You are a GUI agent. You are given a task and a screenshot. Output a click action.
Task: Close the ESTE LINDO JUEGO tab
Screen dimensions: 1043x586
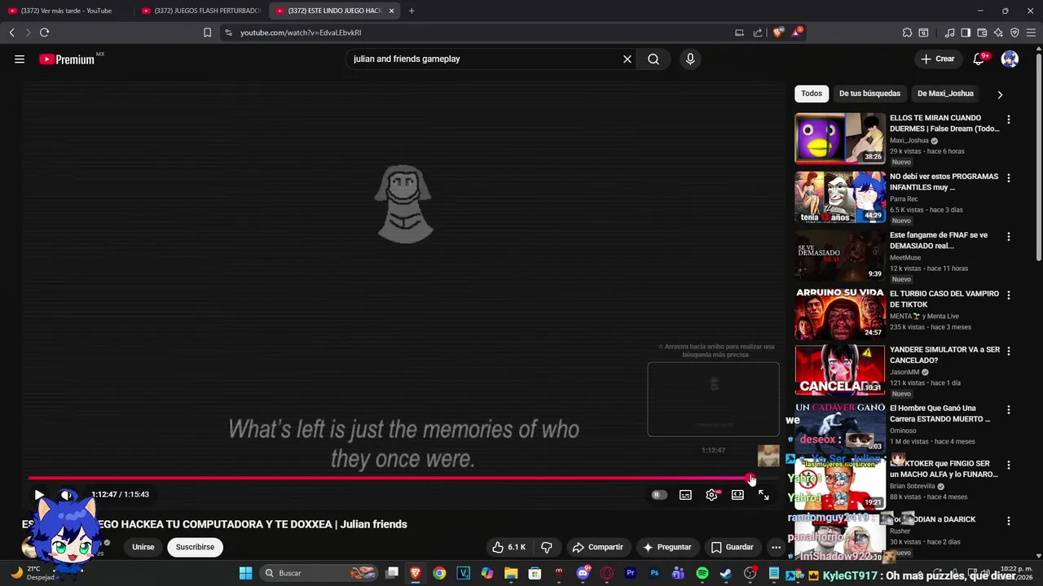click(392, 11)
